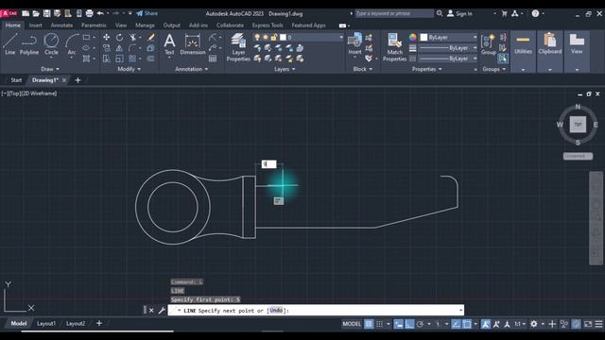Click the Undo arrow in quick access toolbar

click(100, 13)
